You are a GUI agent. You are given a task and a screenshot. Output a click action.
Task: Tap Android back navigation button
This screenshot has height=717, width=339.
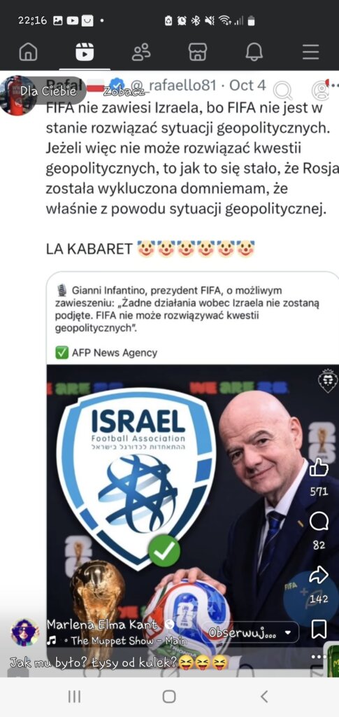264,697
